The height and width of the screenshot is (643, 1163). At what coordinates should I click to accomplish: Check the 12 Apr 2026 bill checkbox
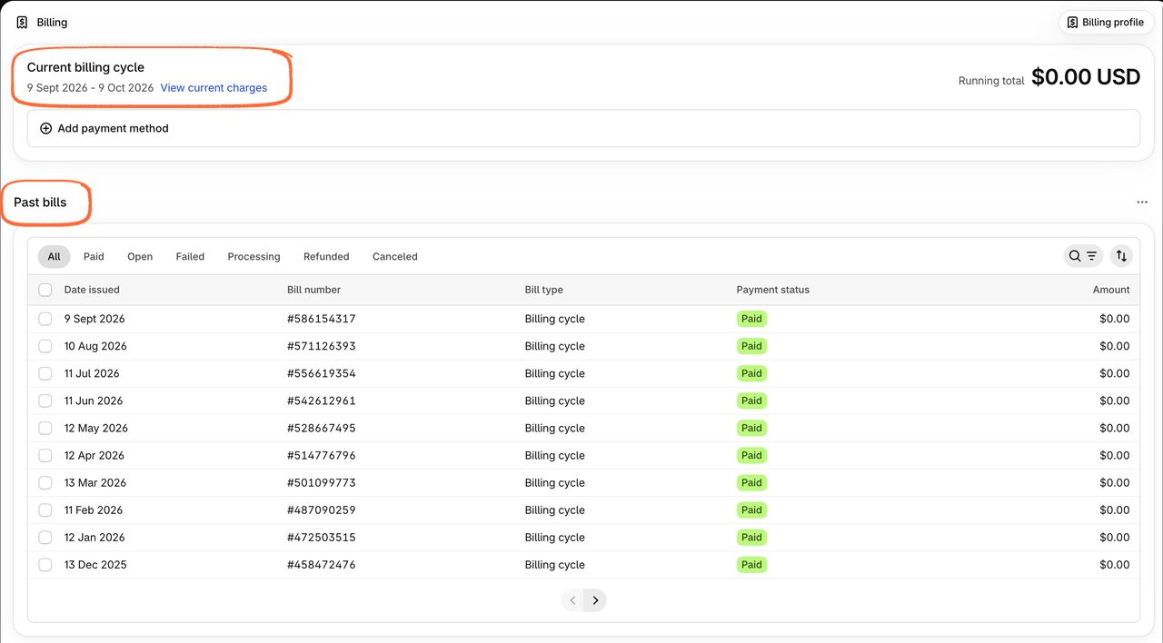click(x=45, y=455)
